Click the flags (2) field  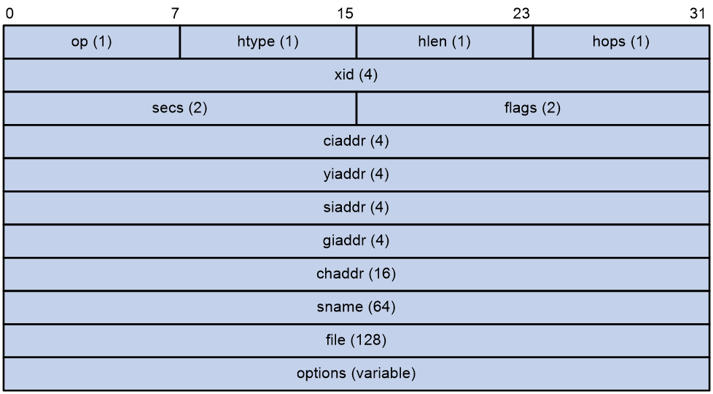[x=533, y=108]
